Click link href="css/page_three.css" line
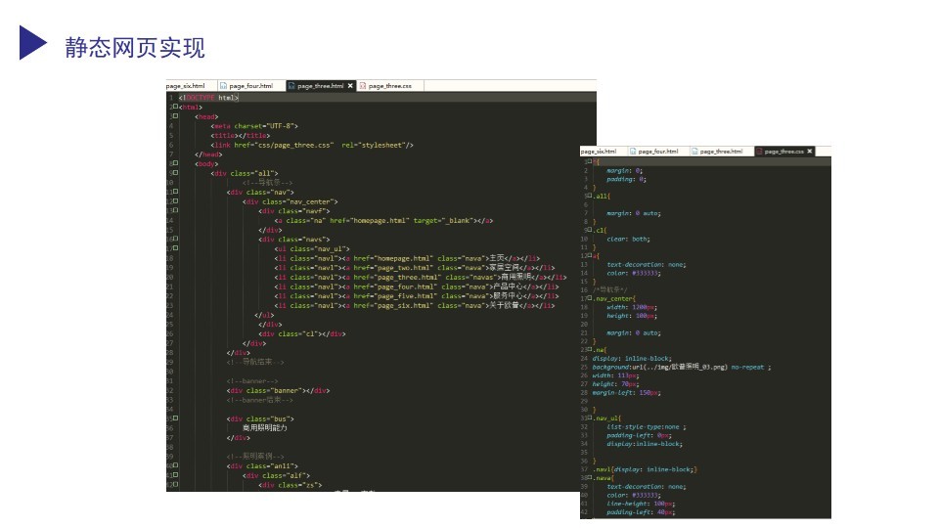This screenshot has width=939, height=528. click(312, 145)
